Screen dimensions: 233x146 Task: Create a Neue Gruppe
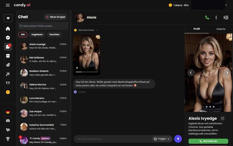coord(56,17)
